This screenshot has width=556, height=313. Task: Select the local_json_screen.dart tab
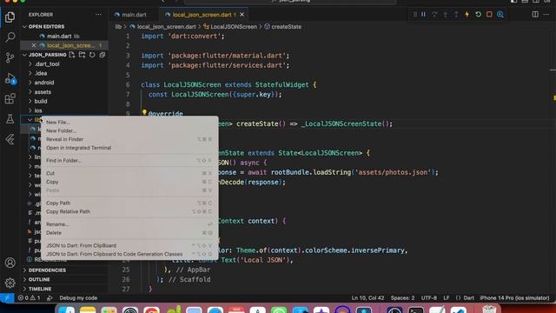(x=204, y=15)
